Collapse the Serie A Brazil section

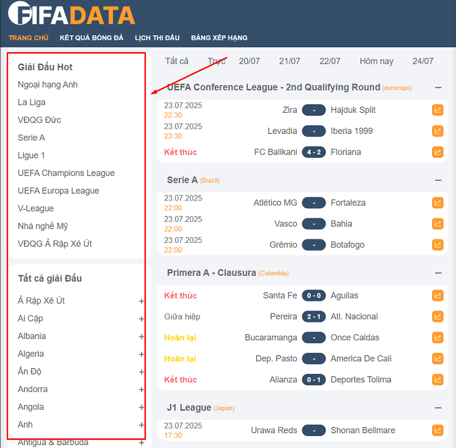click(438, 180)
